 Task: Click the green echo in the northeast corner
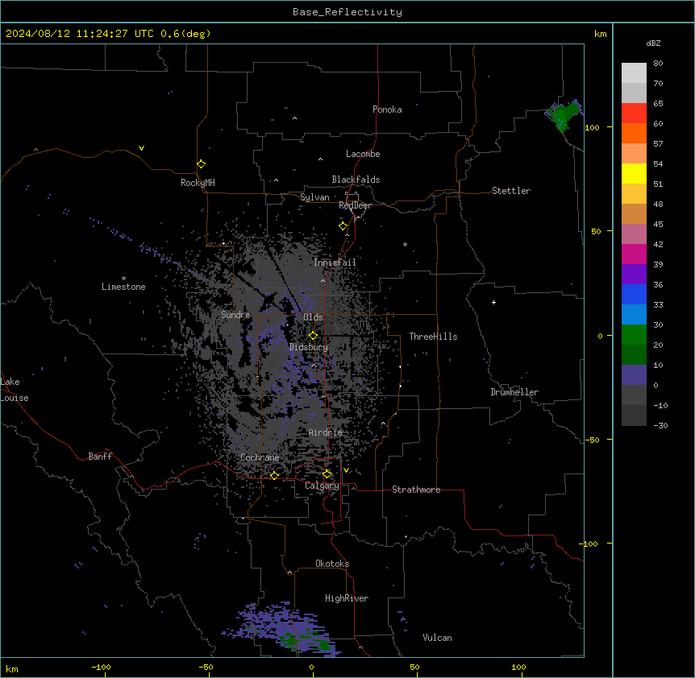(x=564, y=115)
